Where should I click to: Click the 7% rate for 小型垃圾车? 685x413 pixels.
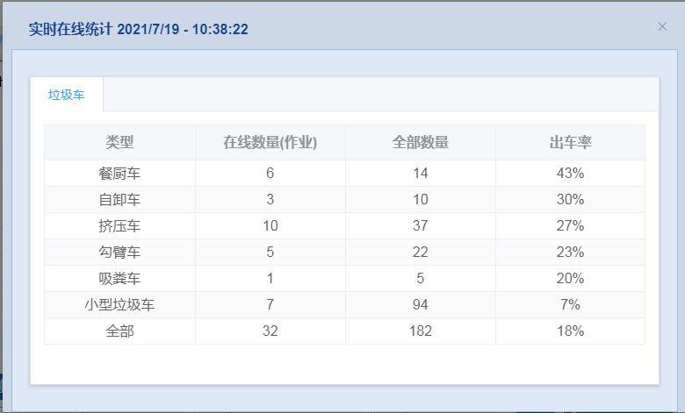[570, 304]
